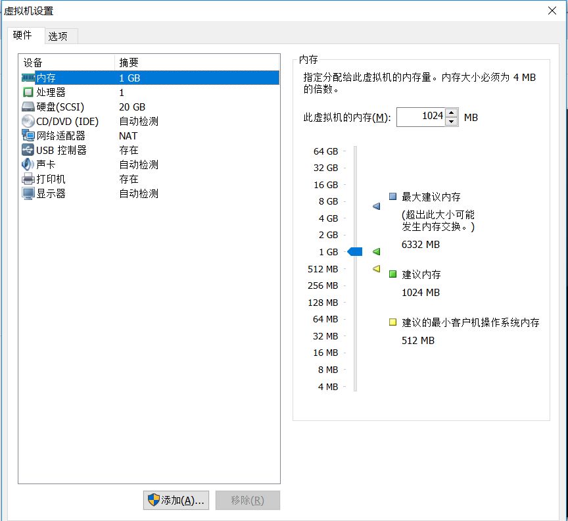Select the CD/DVD (IDE) device row
Image resolution: width=568 pixels, height=521 pixels.
click(150, 121)
